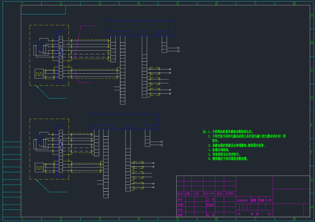Click zone number 1 on the bottom border

[x=22, y=219]
